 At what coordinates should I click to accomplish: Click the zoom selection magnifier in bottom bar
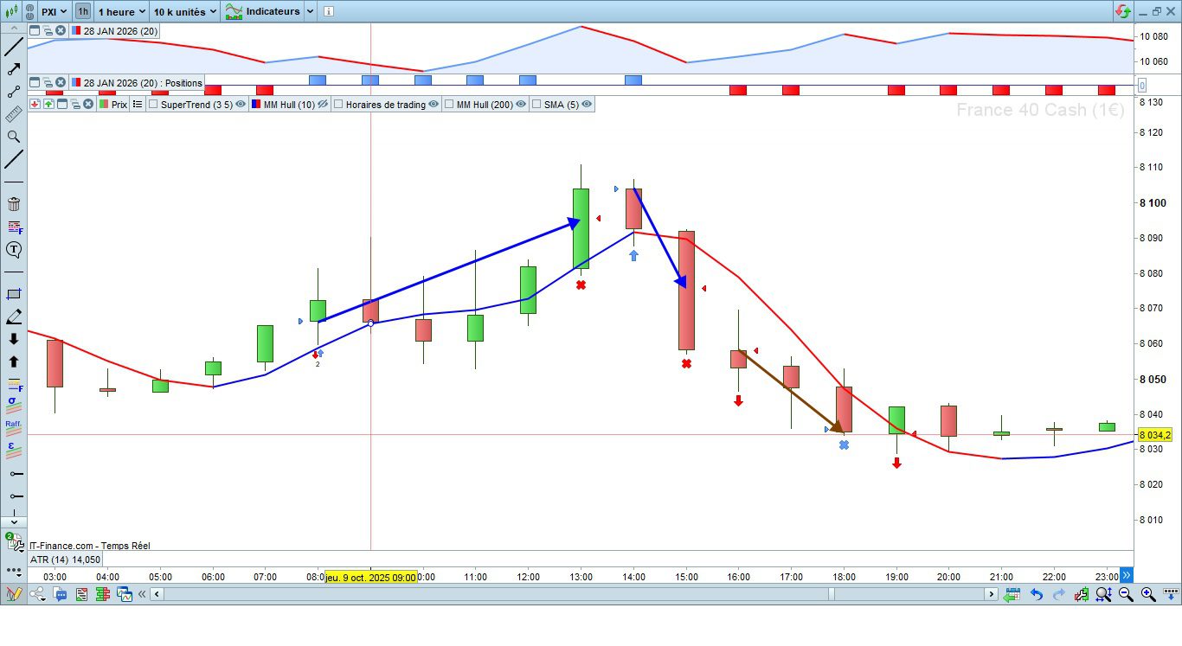[x=1103, y=594]
